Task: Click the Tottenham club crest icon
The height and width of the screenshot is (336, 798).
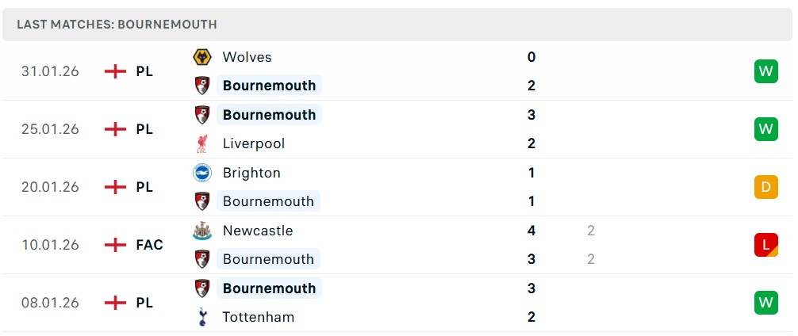Action: click(202, 317)
